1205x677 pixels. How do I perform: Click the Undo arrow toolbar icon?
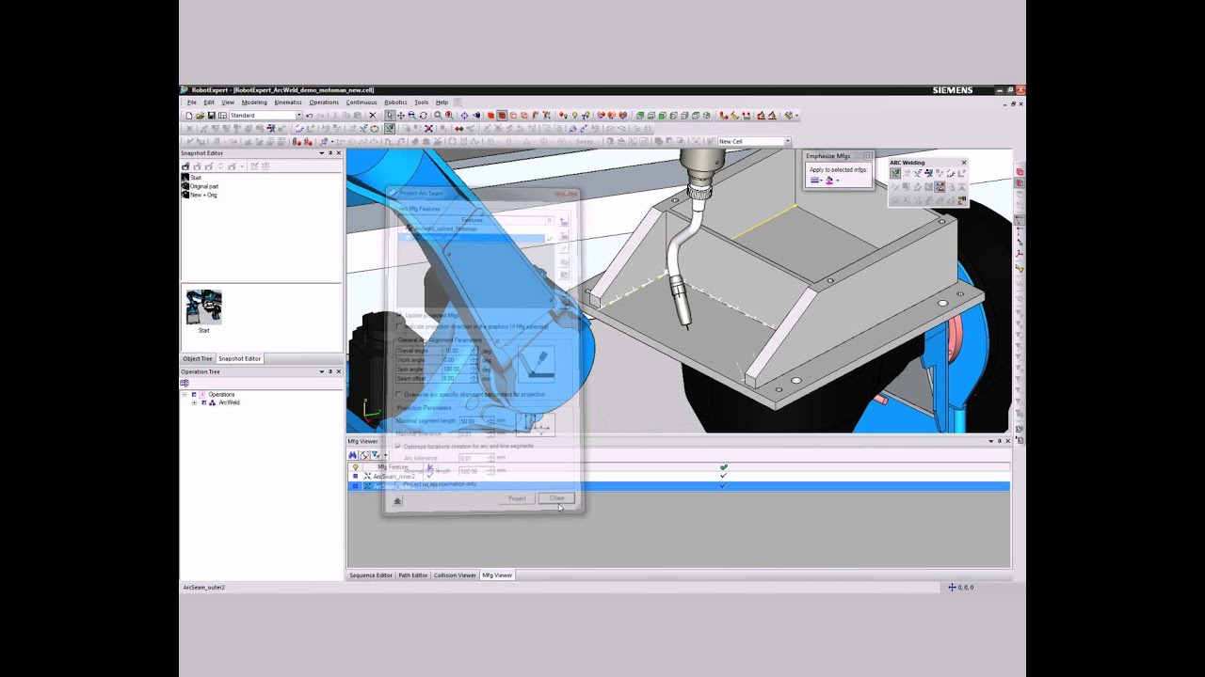coord(310,116)
